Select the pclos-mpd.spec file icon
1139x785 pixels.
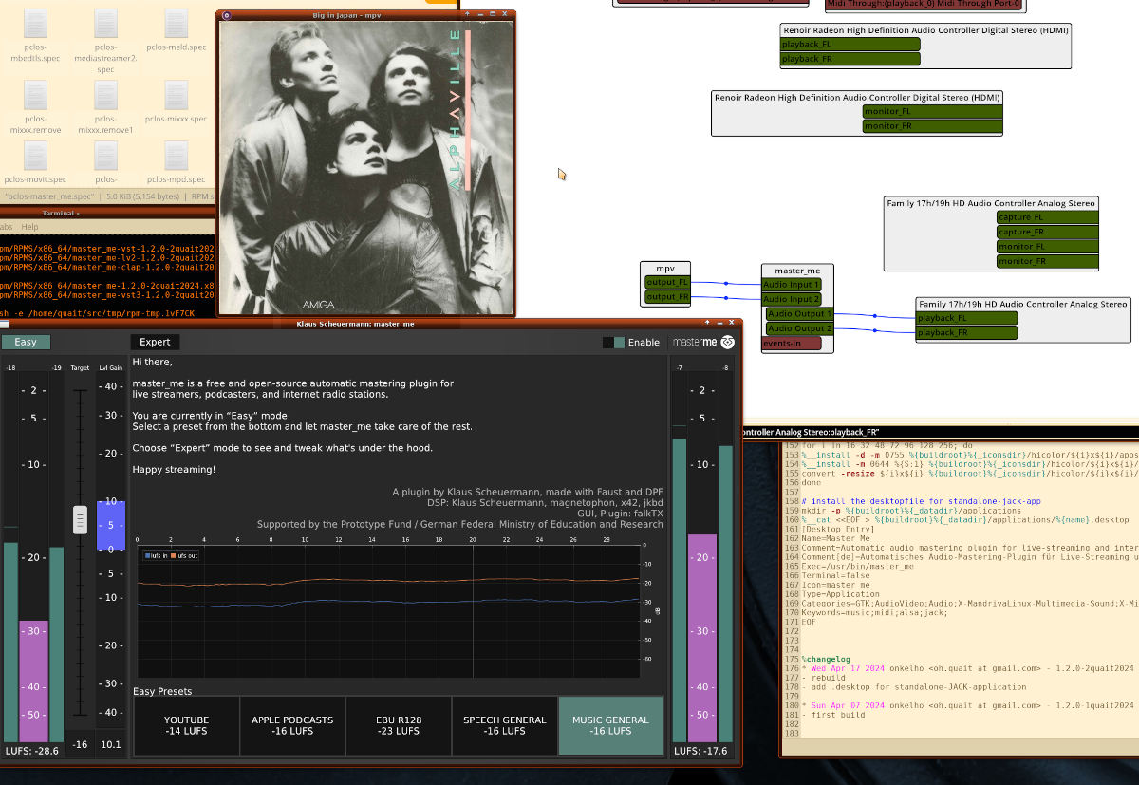pyautogui.click(x=176, y=157)
